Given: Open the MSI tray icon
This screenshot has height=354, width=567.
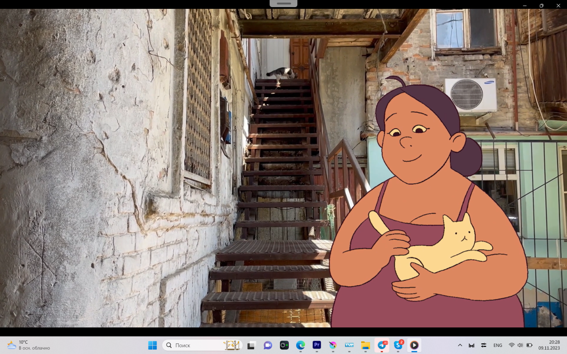Looking at the screenshot, I should pyautogui.click(x=472, y=345).
